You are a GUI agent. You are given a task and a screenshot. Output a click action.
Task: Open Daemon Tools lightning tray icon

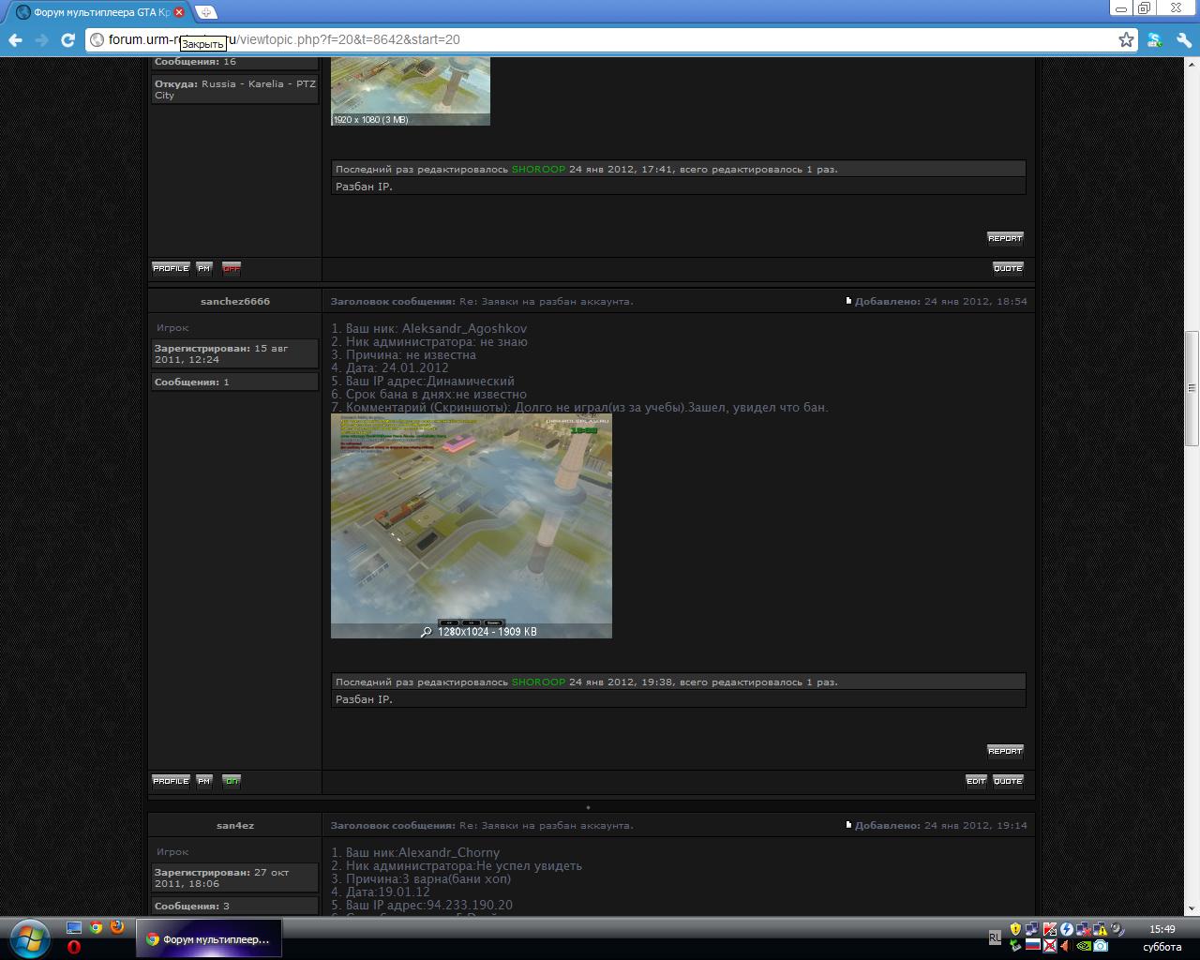coord(1067,929)
